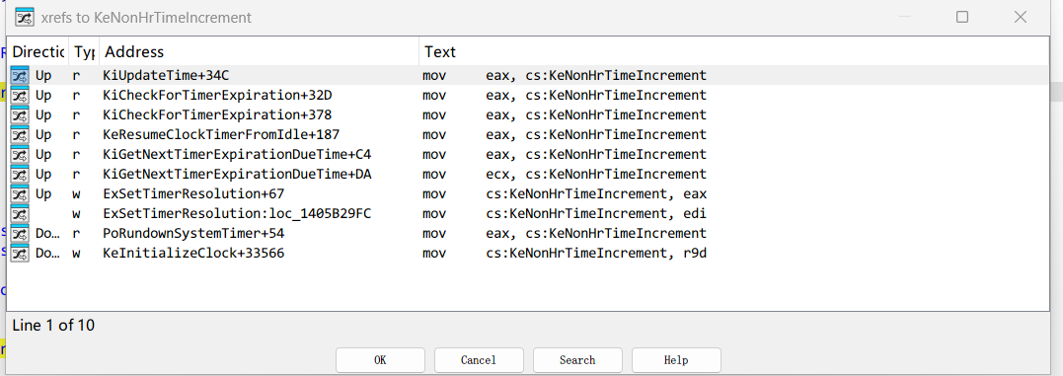Select address KiGetNextTimerExpirationDueTime+DA
This screenshot has width=1063, height=376.
[x=237, y=174]
